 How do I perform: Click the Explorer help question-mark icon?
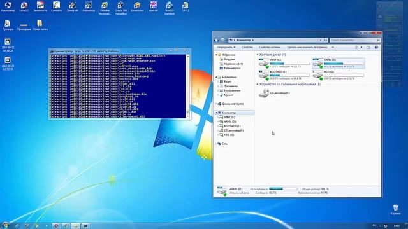tap(376, 47)
